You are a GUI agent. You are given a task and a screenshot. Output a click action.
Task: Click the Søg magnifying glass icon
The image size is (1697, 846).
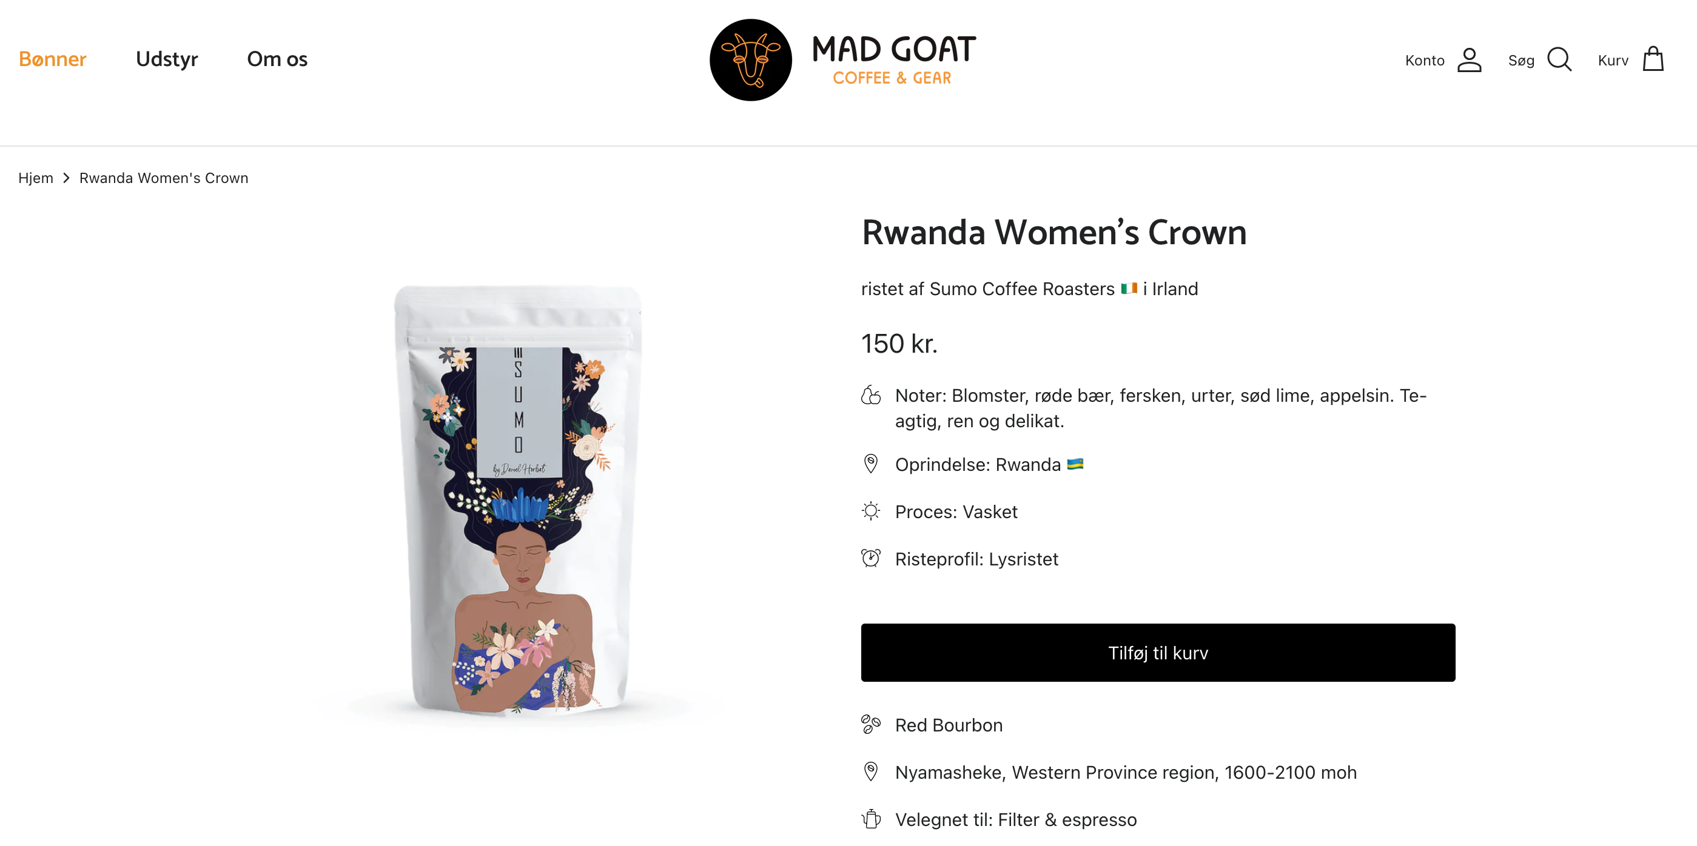pyautogui.click(x=1559, y=60)
